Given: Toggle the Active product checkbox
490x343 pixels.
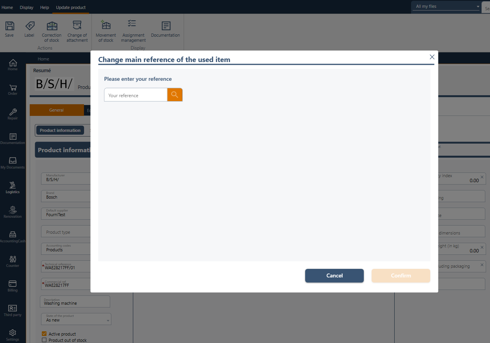Looking at the screenshot, I should (x=44, y=334).
